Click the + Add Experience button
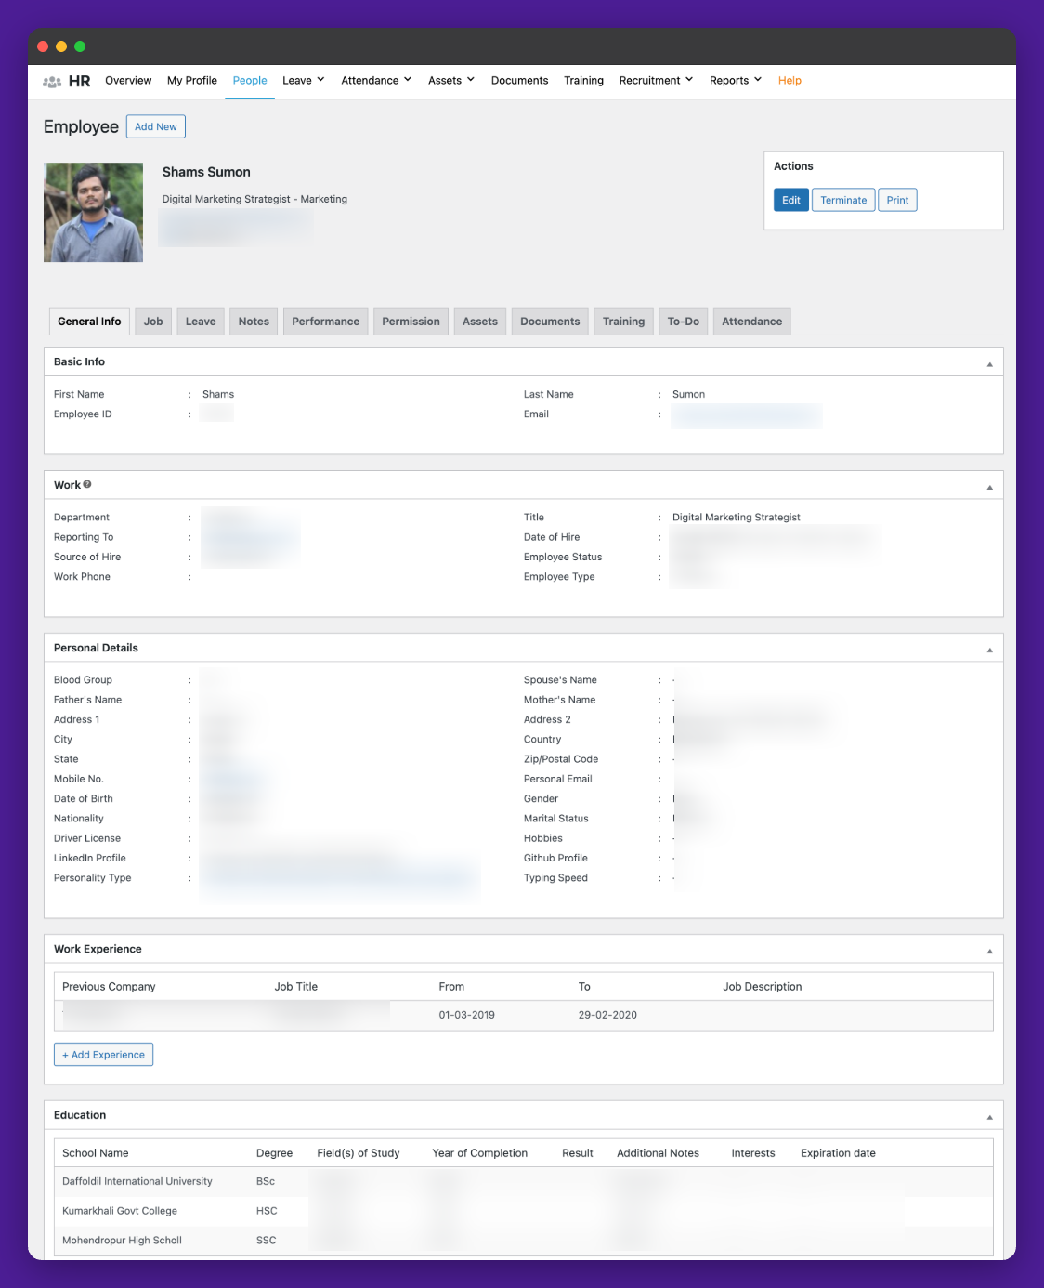 point(103,1054)
